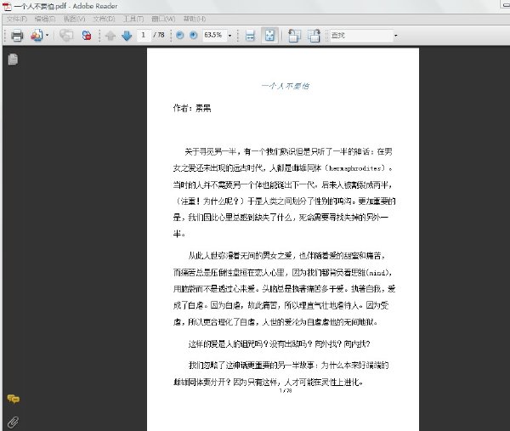
Task: Open the 窗口(W) menu
Action: (163, 19)
